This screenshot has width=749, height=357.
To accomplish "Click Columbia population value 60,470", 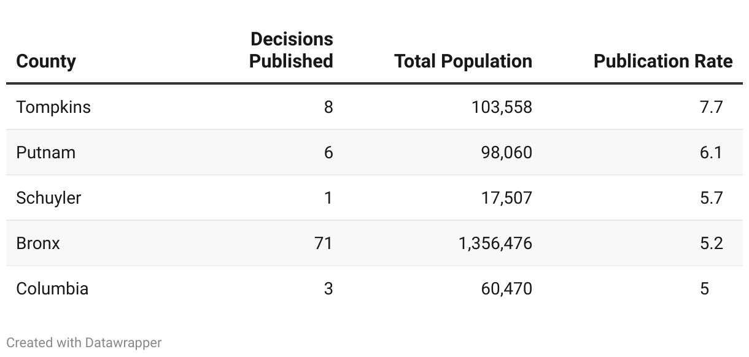I will point(506,289).
